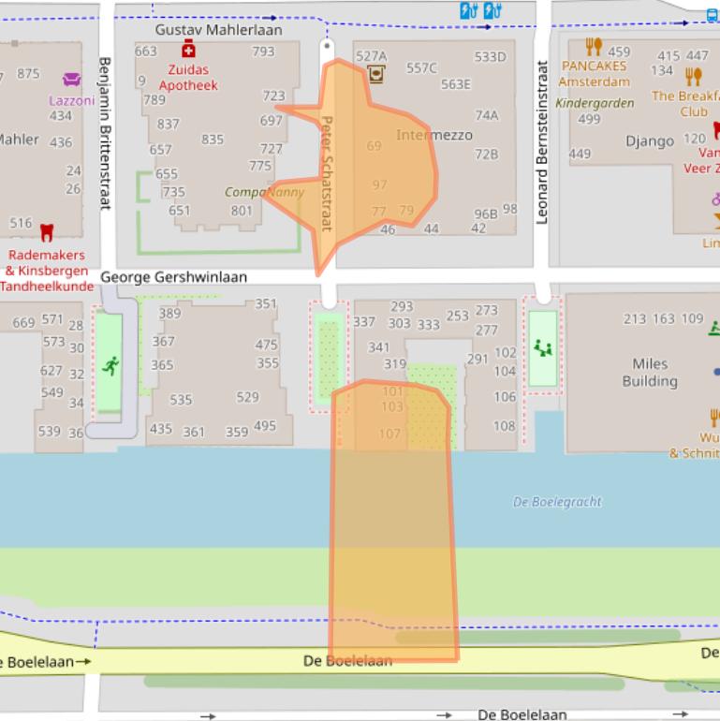The image size is (720, 721).
Task: Click the George Gershwinlaan street label
Action: point(173,277)
